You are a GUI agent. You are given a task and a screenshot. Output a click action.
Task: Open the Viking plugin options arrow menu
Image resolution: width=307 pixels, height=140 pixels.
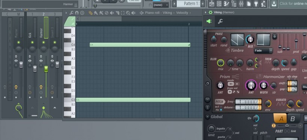(206, 12)
